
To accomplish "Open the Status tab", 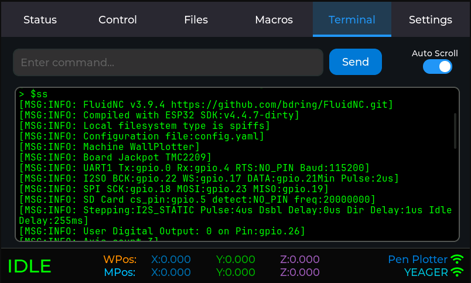I will [x=40, y=20].
